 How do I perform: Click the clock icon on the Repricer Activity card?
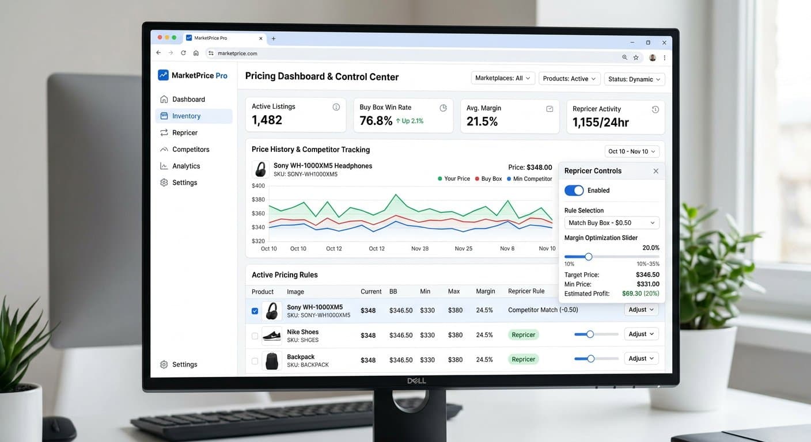tap(655, 109)
